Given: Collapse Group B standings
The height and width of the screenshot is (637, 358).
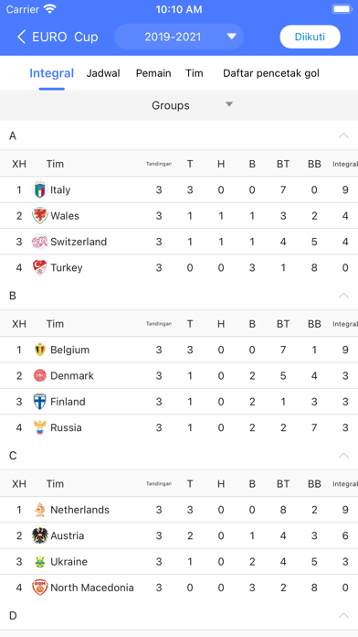Looking at the screenshot, I should pyautogui.click(x=343, y=296).
